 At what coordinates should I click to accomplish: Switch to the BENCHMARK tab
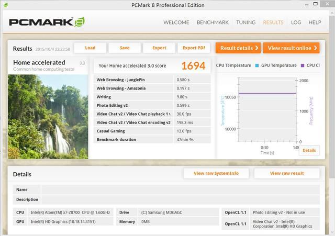coord(213,23)
